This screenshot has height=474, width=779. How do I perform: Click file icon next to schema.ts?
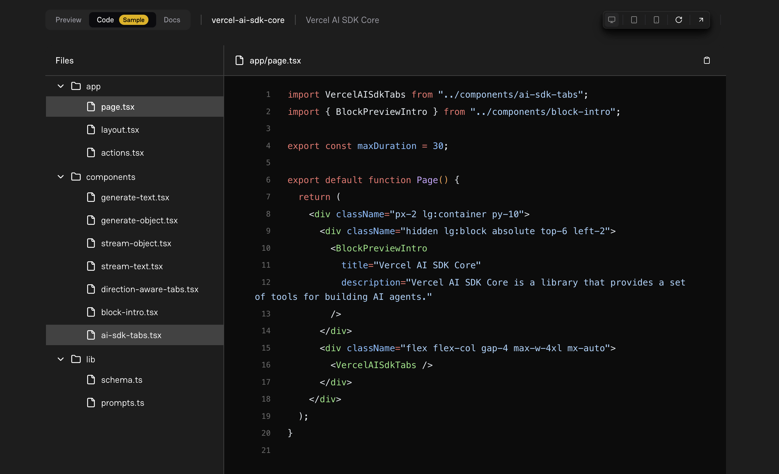91,380
